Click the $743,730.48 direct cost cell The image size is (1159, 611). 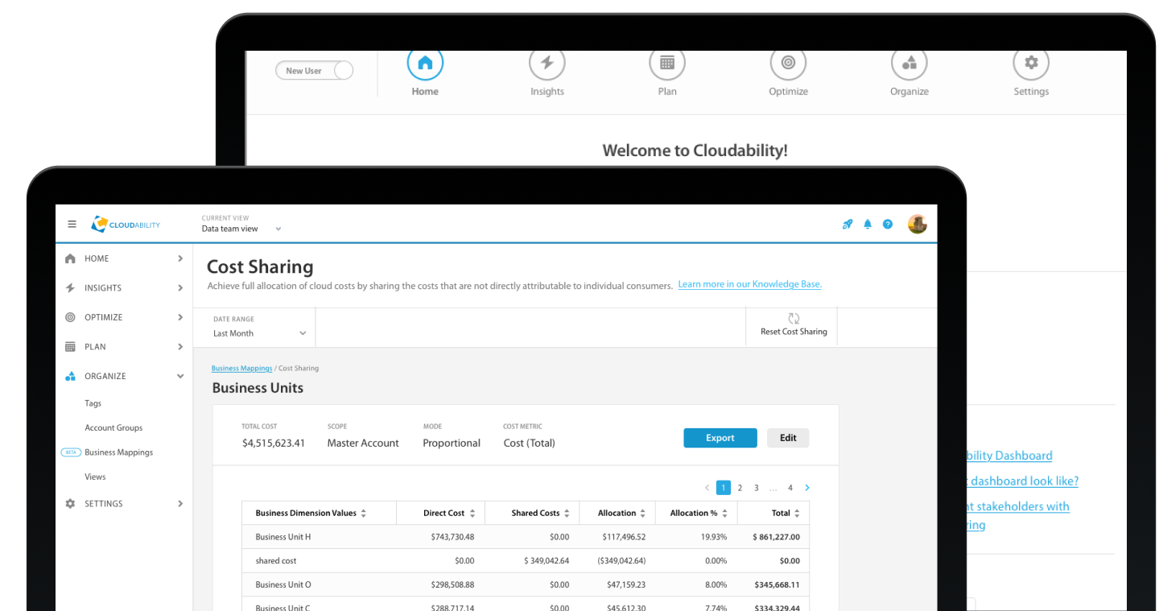pos(452,537)
